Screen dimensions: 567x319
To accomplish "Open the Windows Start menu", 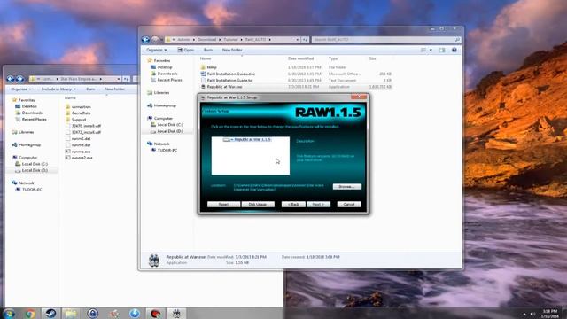I will [9, 314].
